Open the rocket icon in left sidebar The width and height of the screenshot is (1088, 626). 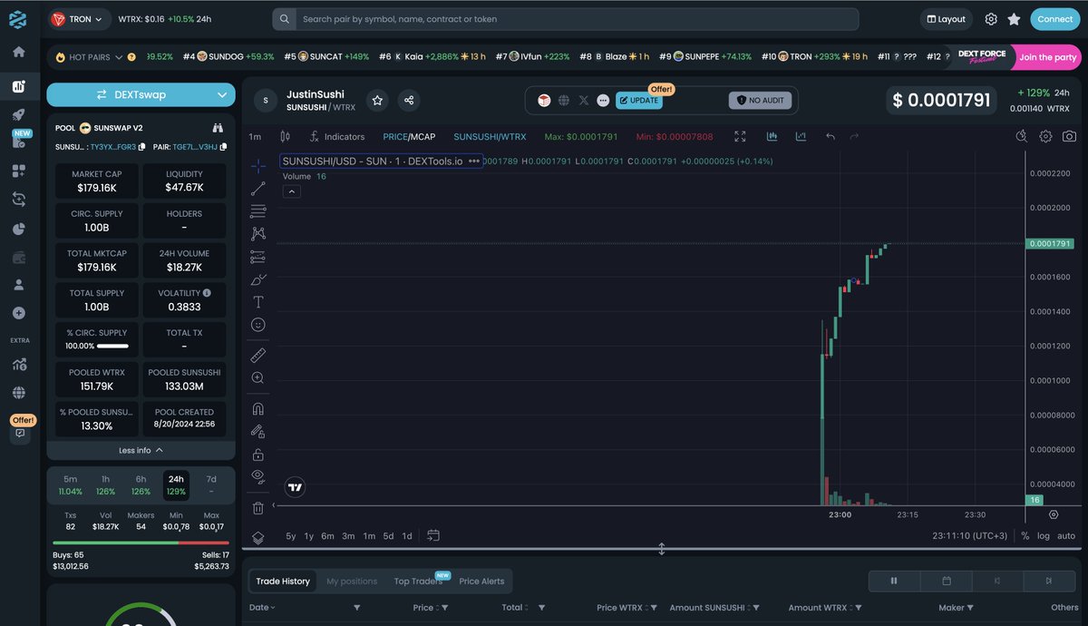tap(18, 115)
